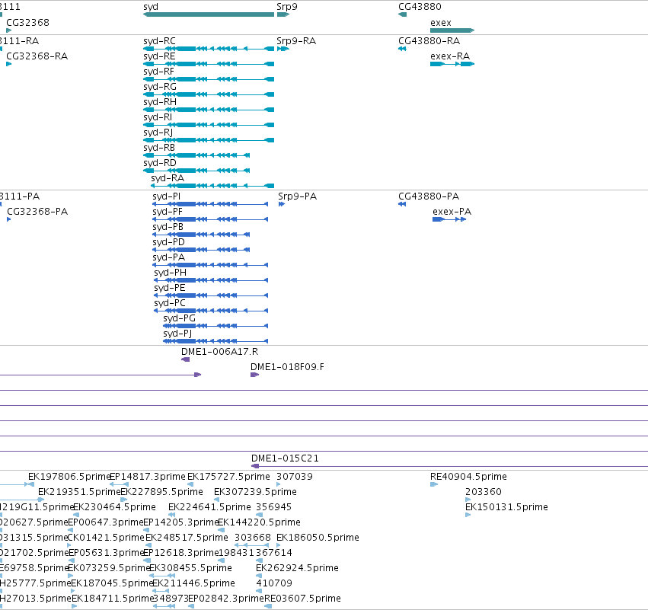This screenshot has height=610, width=648.
Task: Select the syd-PD protein label
Action: pos(168,242)
